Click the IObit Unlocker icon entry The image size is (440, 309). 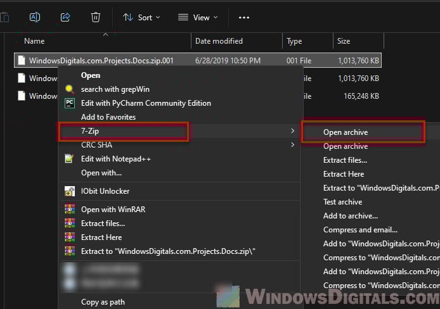tap(70, 191)
